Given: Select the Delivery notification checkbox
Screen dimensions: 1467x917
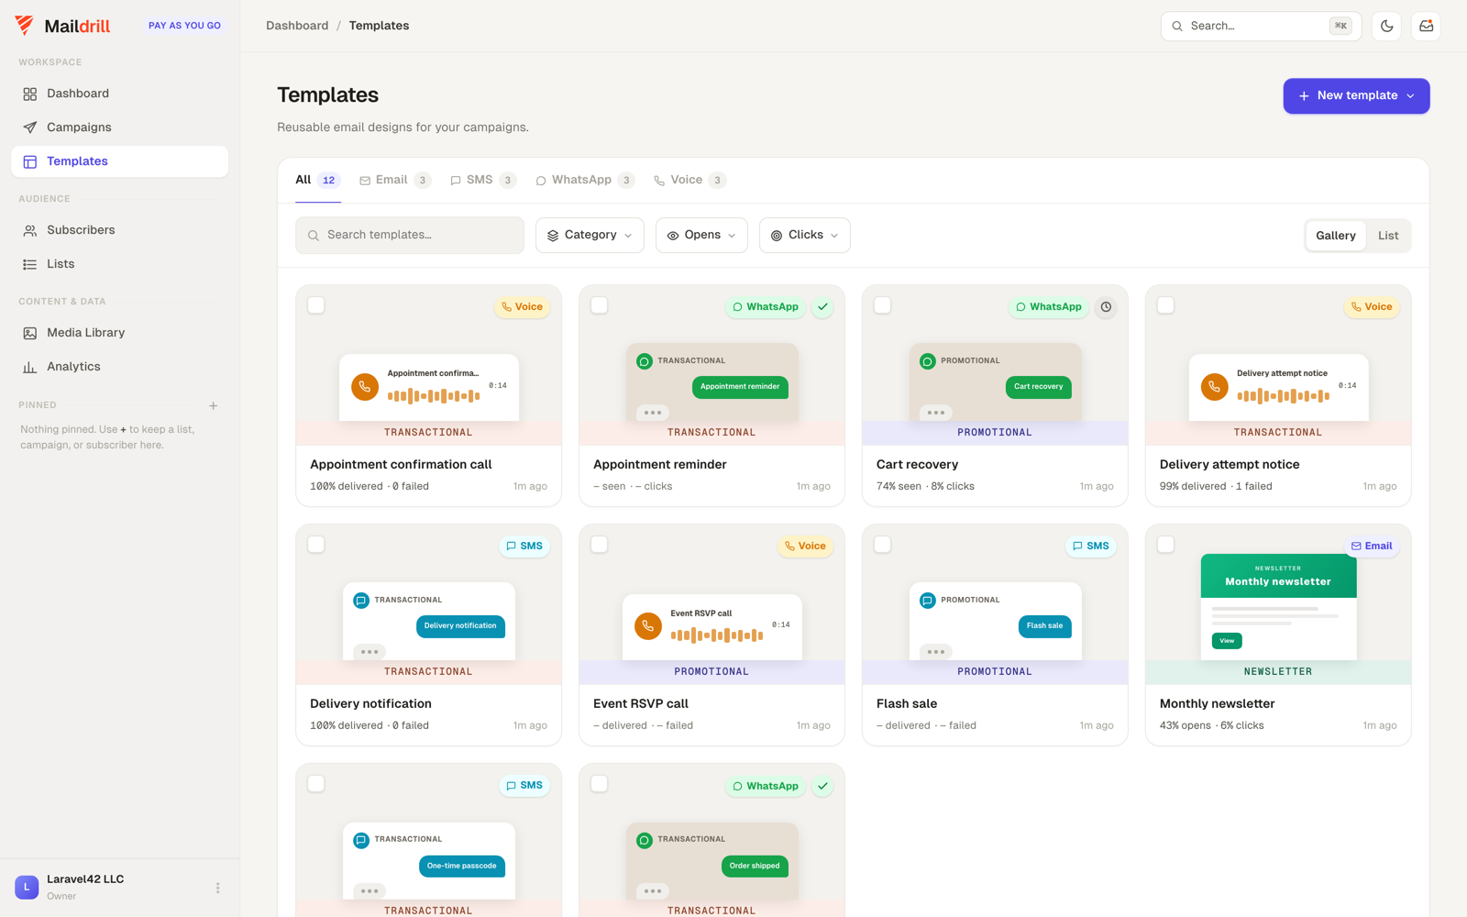Looking at the screenshot, I should coord(316,545).
